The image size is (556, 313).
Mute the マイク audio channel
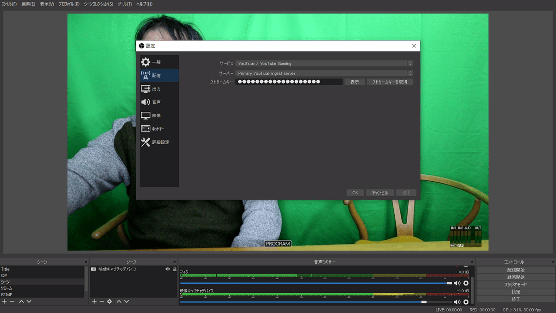(457, 283)
